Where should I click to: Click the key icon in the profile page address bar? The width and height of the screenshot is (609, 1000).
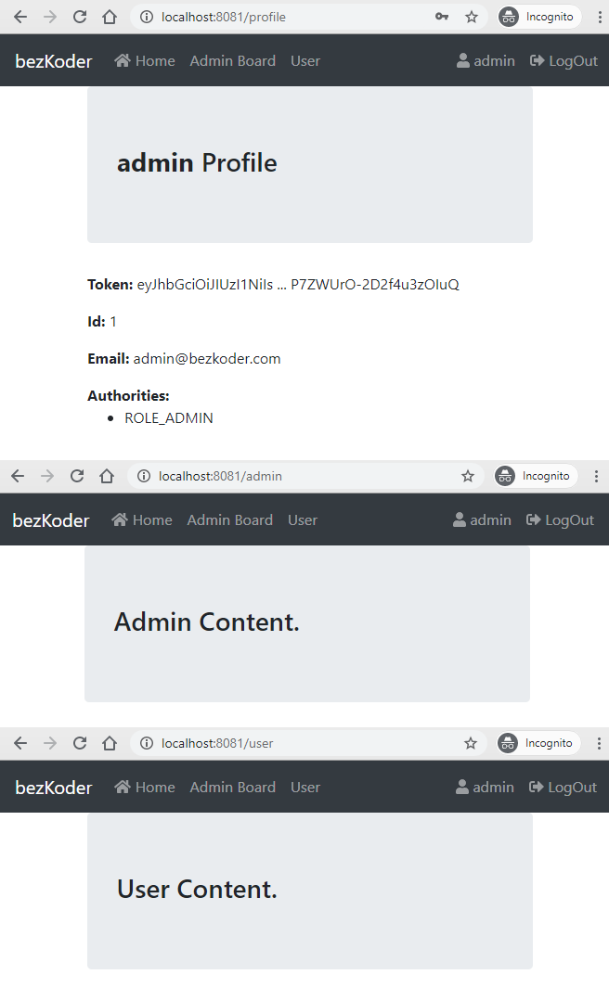(442, 17)
